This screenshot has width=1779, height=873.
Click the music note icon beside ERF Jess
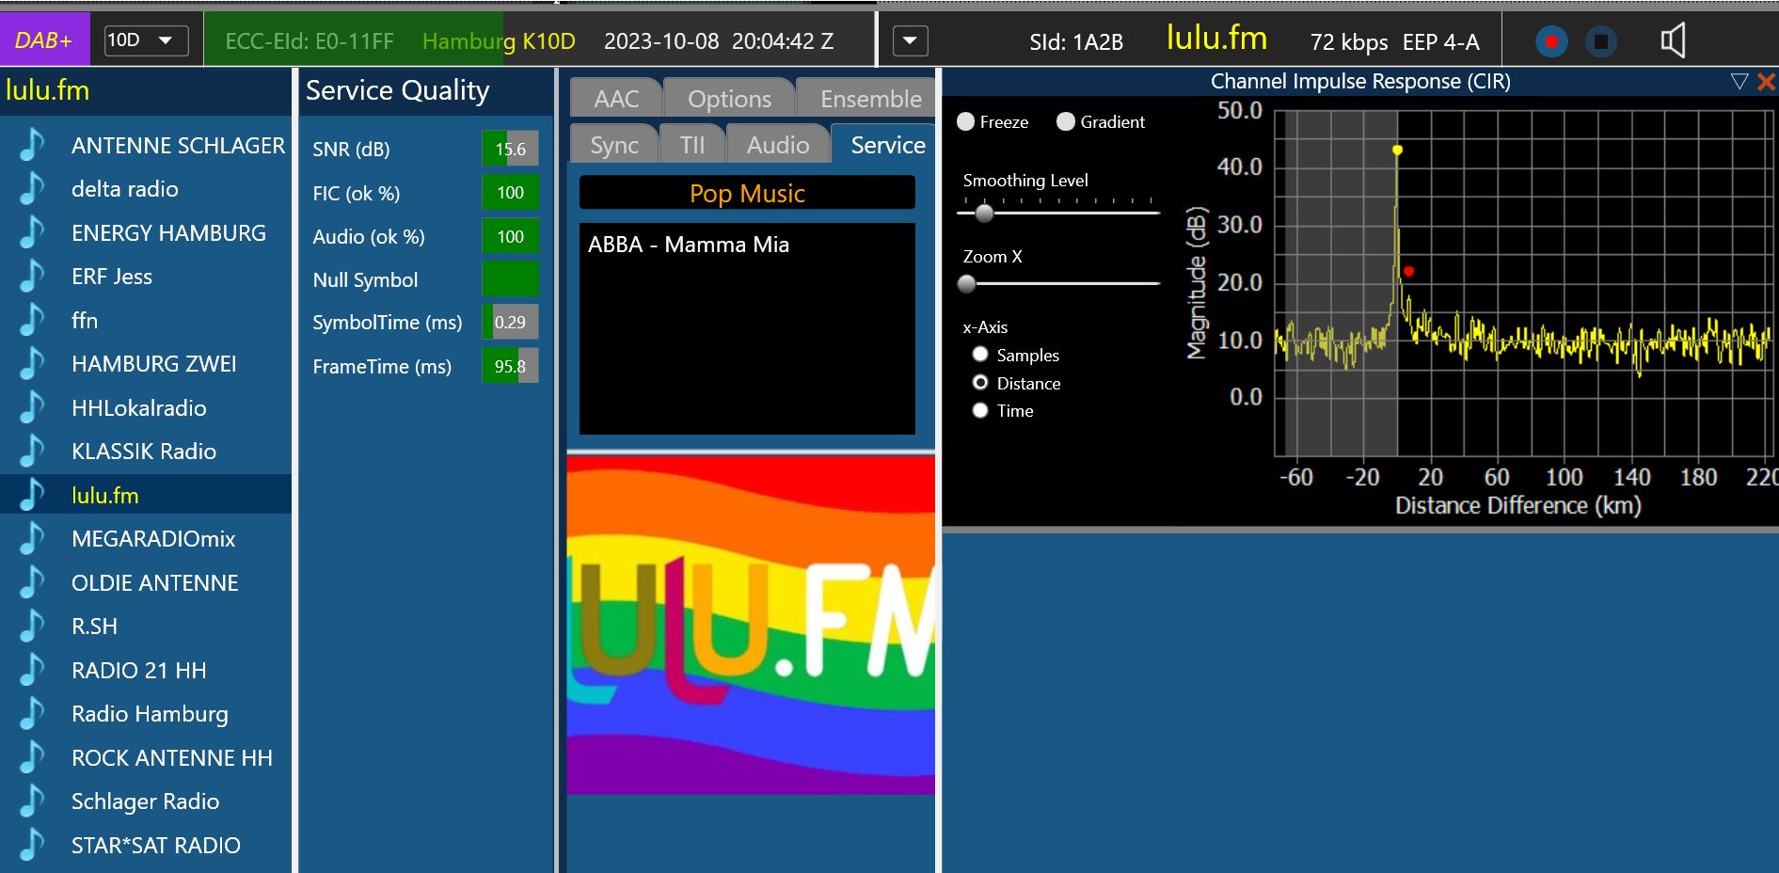[x=32, y=276]
